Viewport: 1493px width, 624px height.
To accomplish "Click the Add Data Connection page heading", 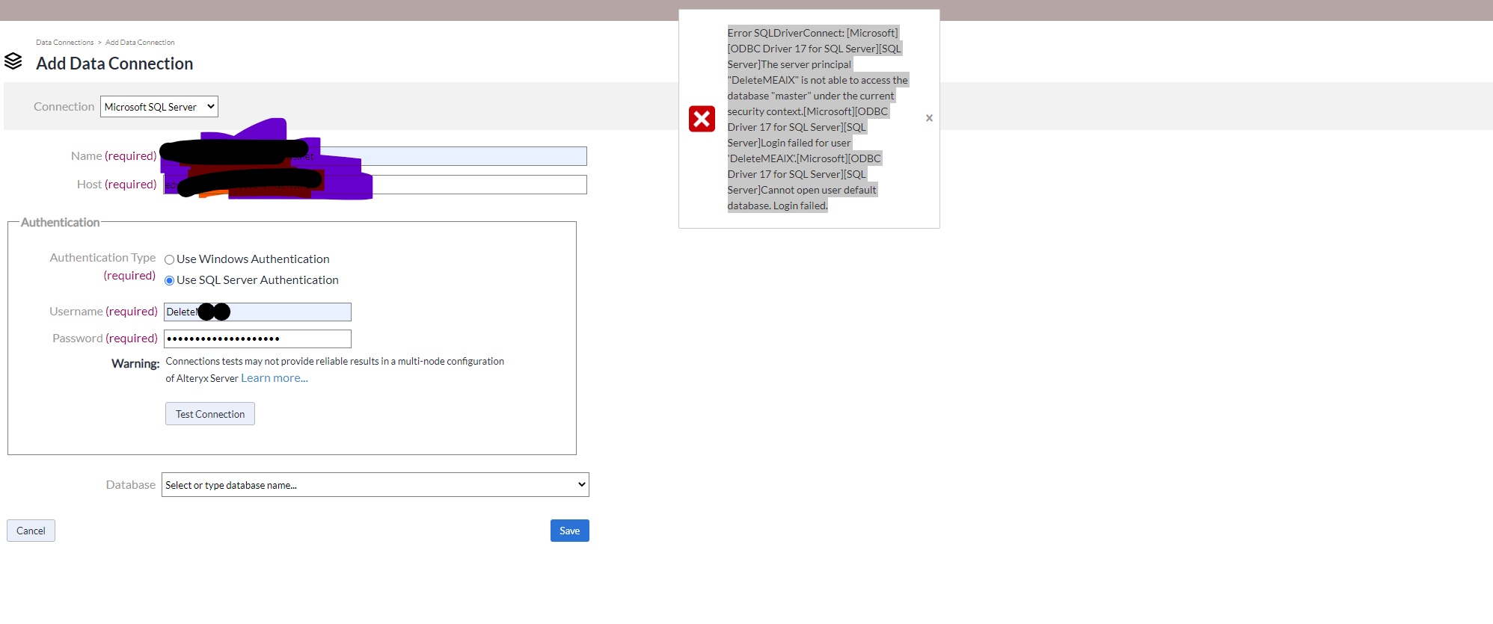I will point(114,64).
